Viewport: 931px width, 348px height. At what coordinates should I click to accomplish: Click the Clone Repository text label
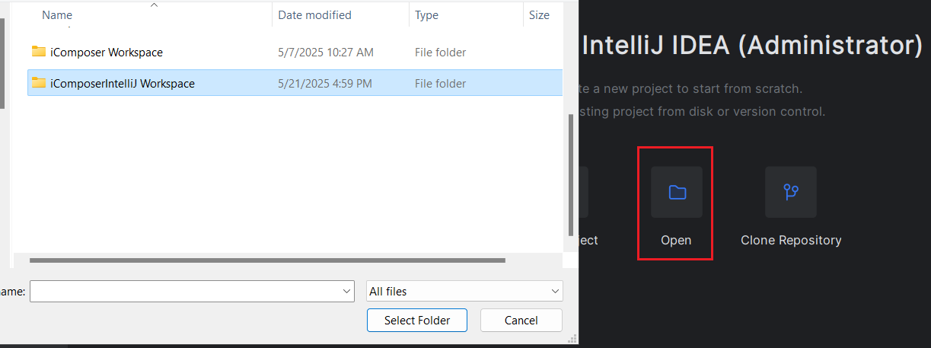[x=791, y=240]
